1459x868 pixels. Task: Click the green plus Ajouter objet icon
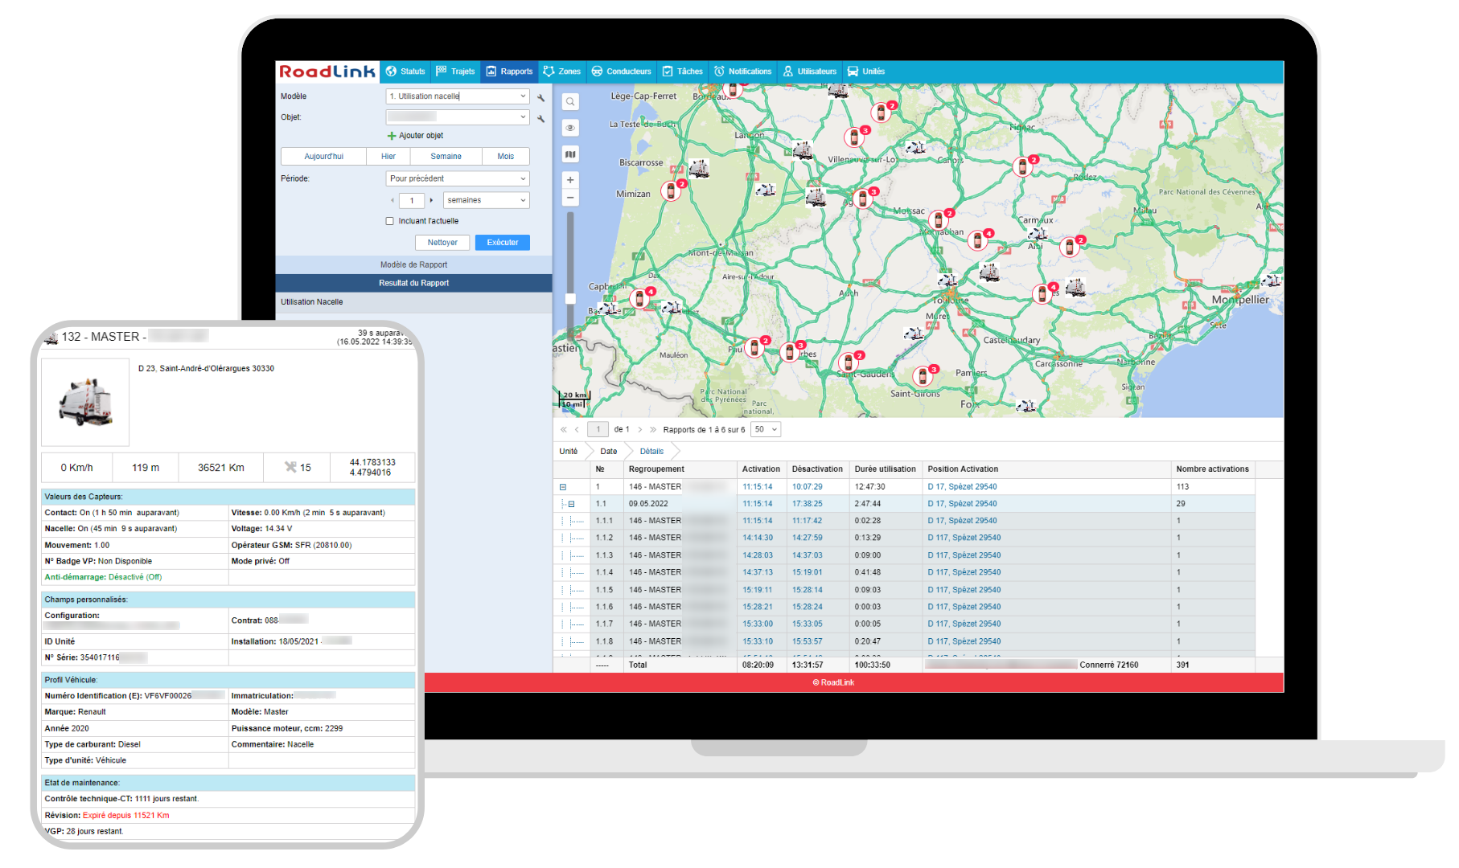pos(392,136)
